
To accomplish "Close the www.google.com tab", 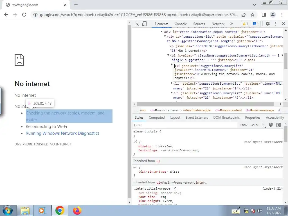I will pyautogui.click(x=65, y=5).
